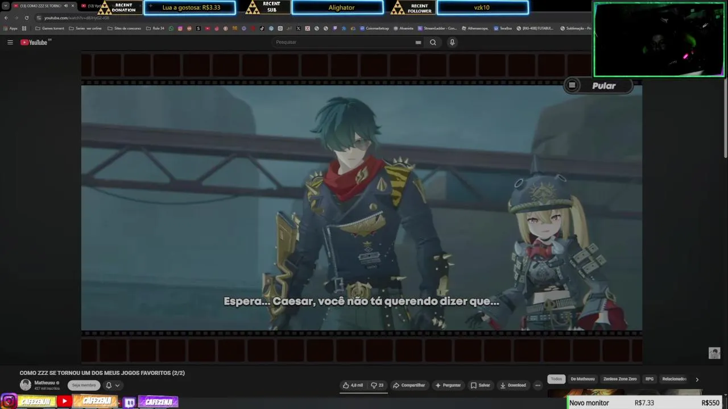Open the YouTube guide hamburger menu

pyautogui.click(x=10, y=42)
